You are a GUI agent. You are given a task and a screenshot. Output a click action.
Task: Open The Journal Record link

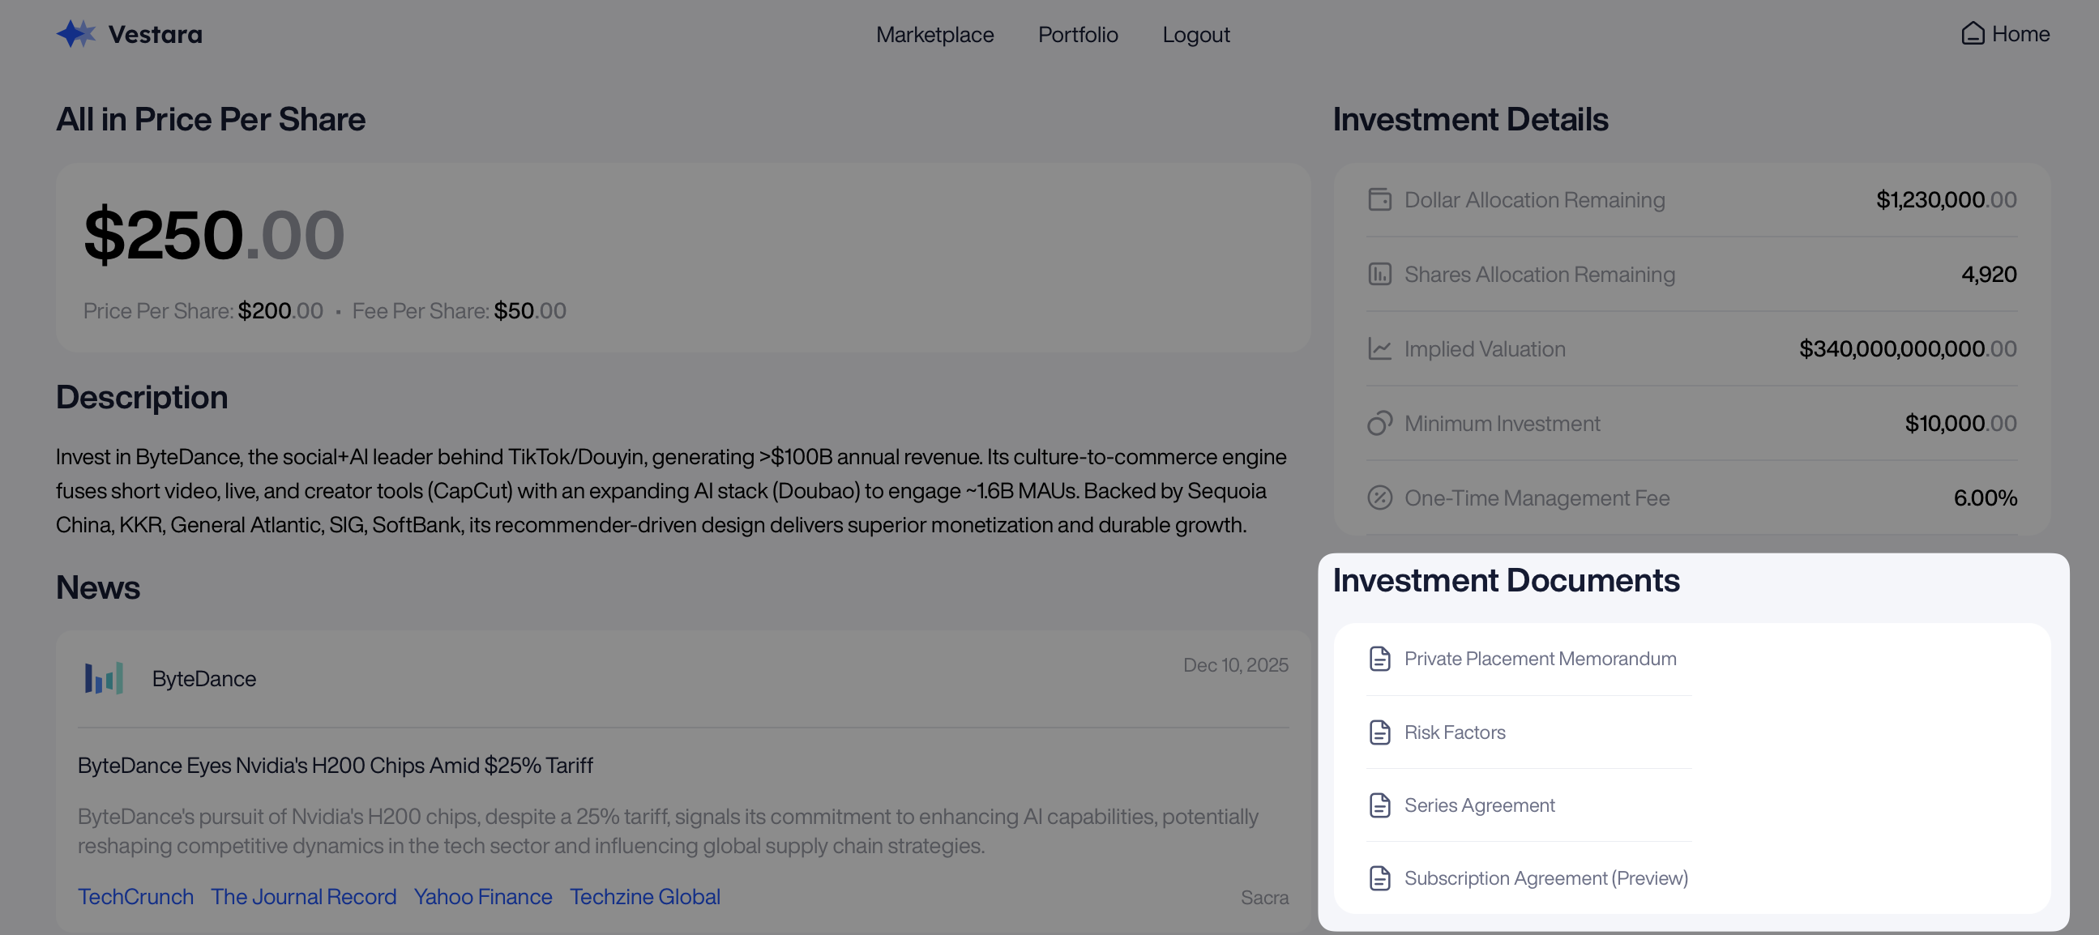pyautogui.click(x=303, y=896)
